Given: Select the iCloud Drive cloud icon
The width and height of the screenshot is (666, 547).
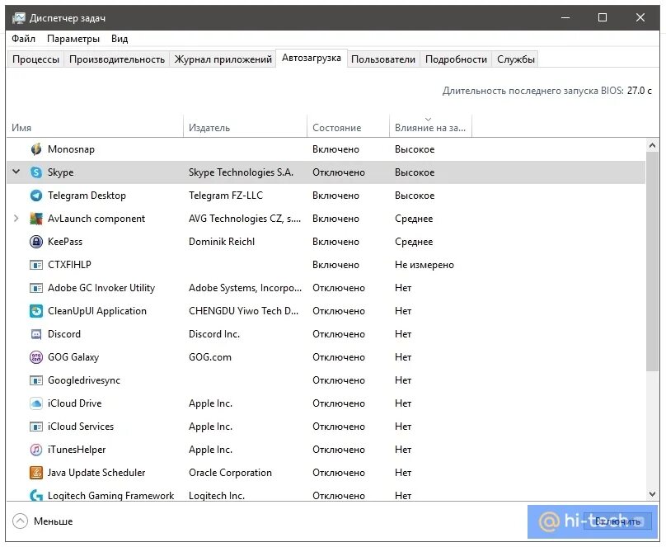Looking at the screenshot, I should [36, 403].
